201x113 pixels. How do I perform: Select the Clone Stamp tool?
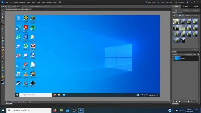pos(3,53)
